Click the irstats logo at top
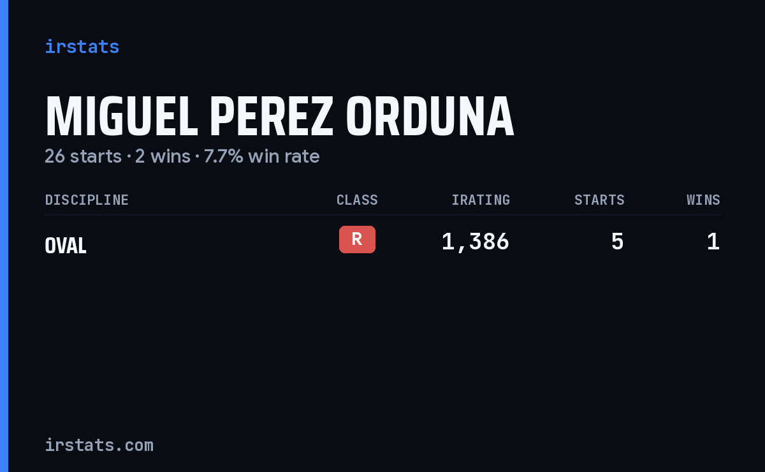This screenshot has width=765, height=472. click(x=82, y=47)
